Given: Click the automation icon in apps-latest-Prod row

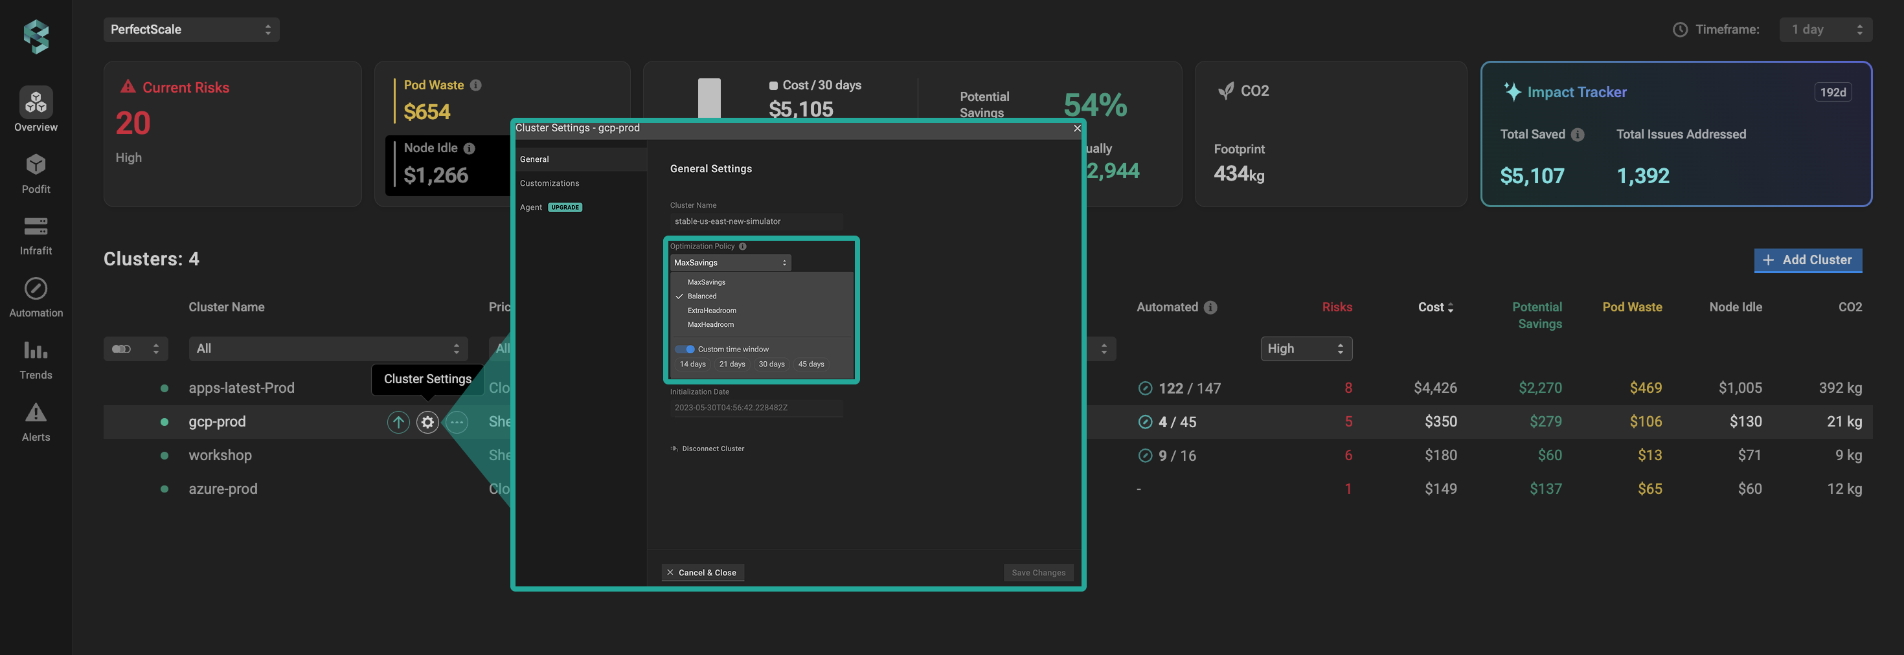Looking at the screenshot, I should click(x=1145, y=388).
